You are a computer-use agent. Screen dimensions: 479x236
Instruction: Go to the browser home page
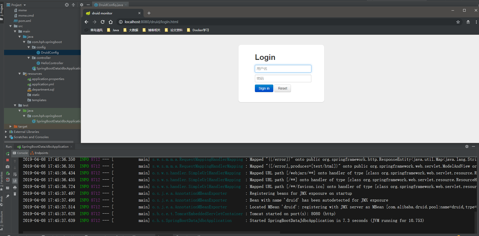[x=111, y=22]
